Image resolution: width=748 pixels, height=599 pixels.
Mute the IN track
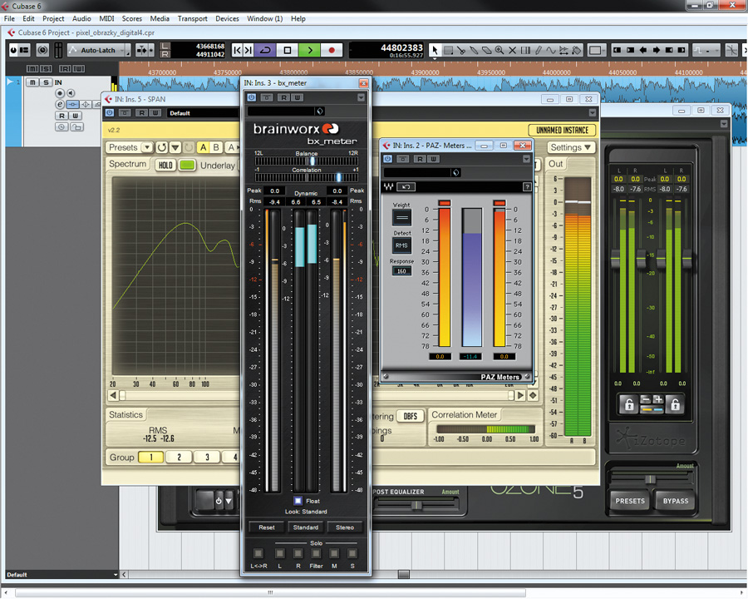click(x=32, y=82)
